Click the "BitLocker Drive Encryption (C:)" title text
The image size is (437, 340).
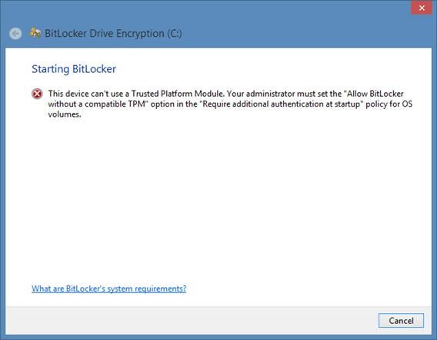(x=113, y=33)
